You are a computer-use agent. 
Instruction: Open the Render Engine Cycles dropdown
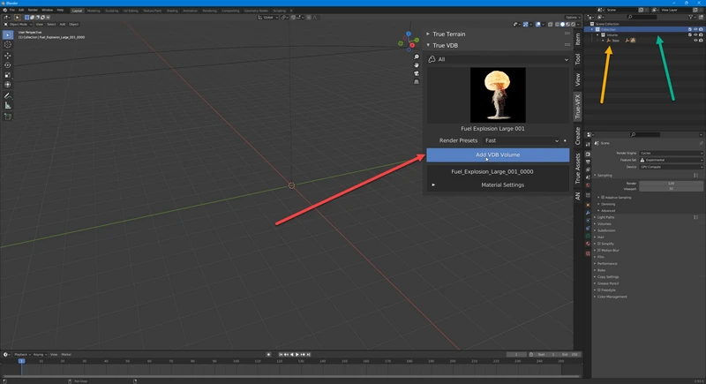click(672, 153)
